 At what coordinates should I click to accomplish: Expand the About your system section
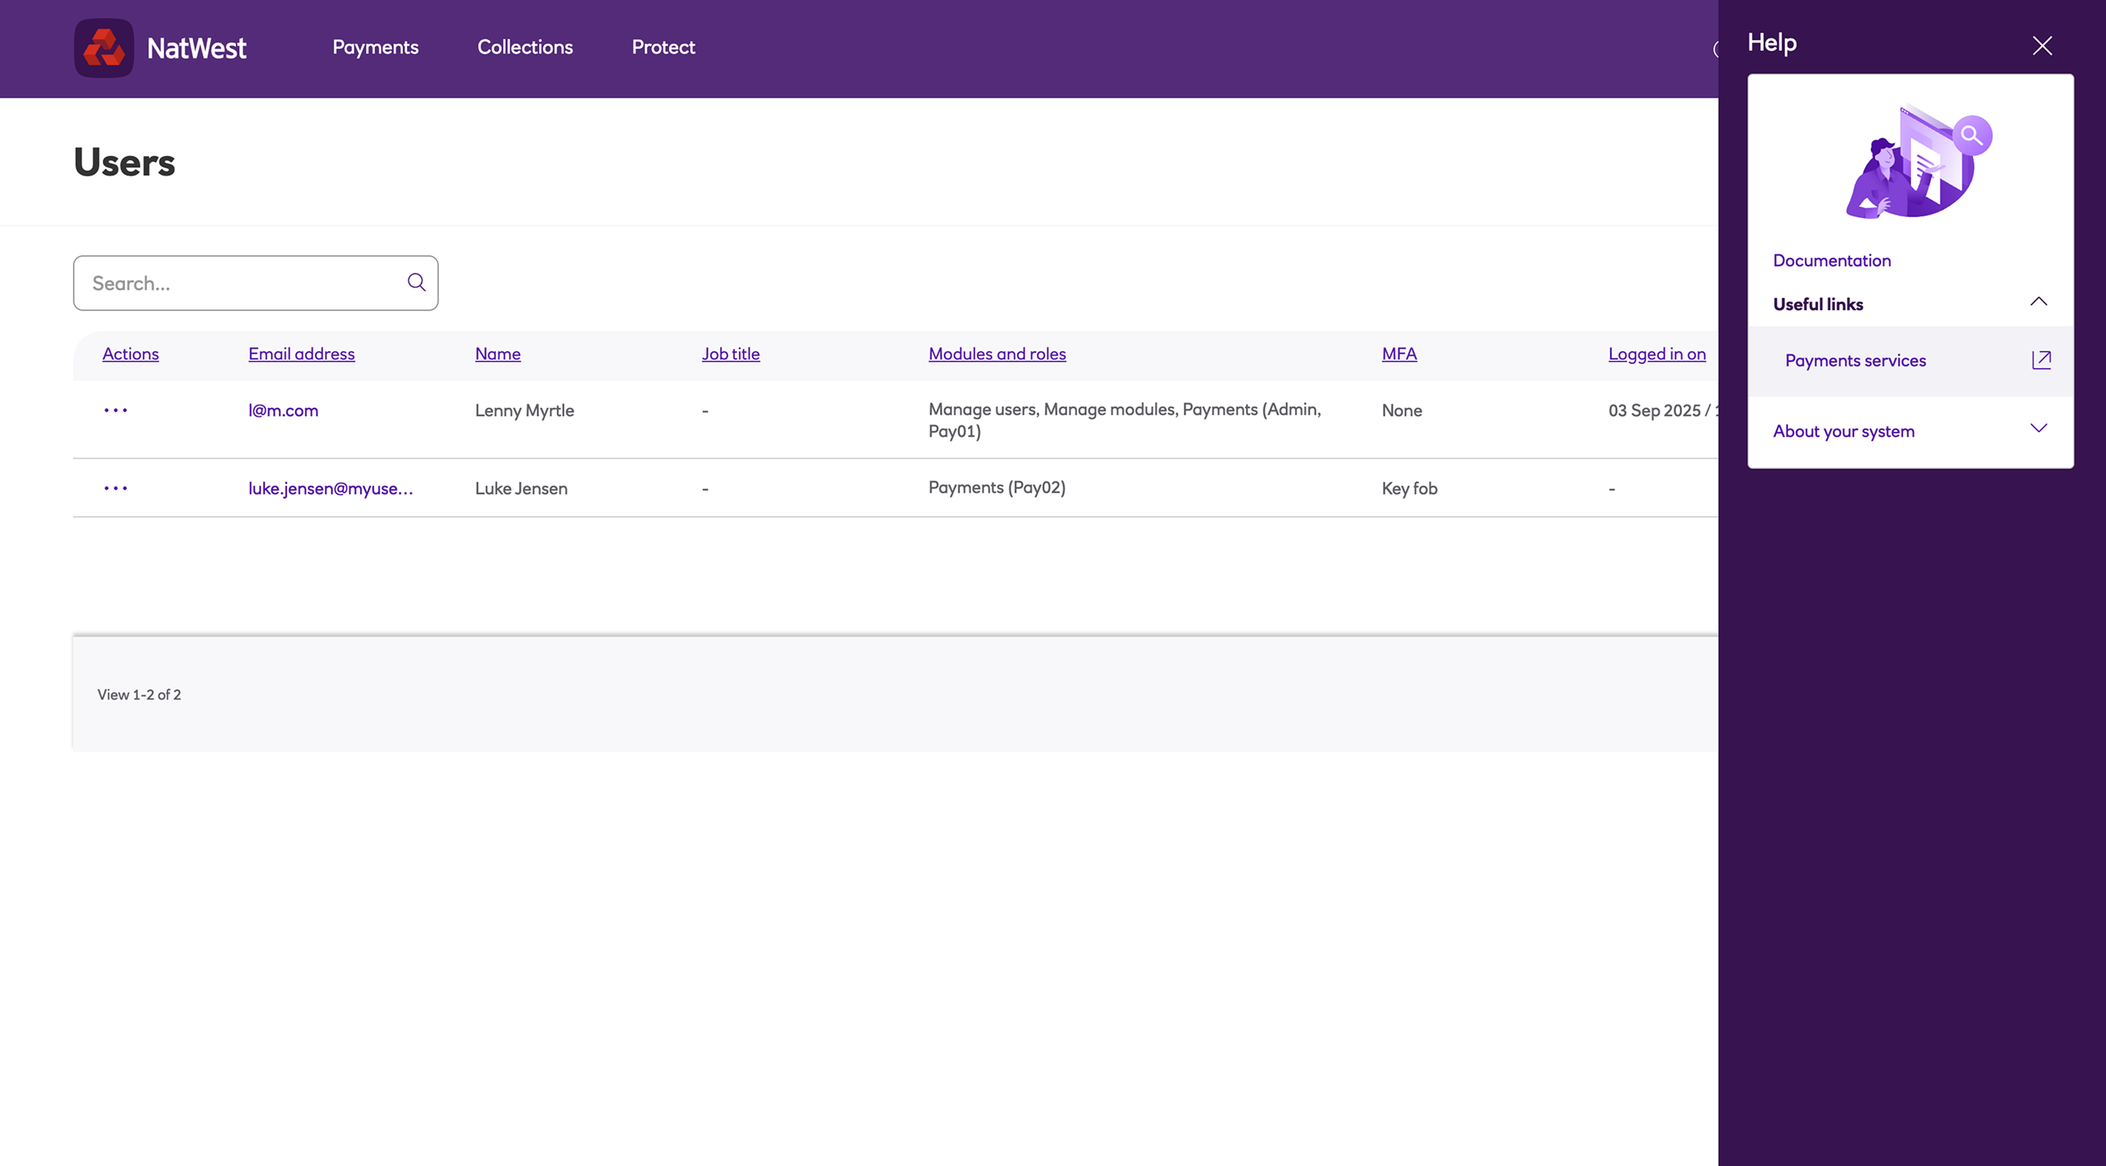[x=2038, y=429]
